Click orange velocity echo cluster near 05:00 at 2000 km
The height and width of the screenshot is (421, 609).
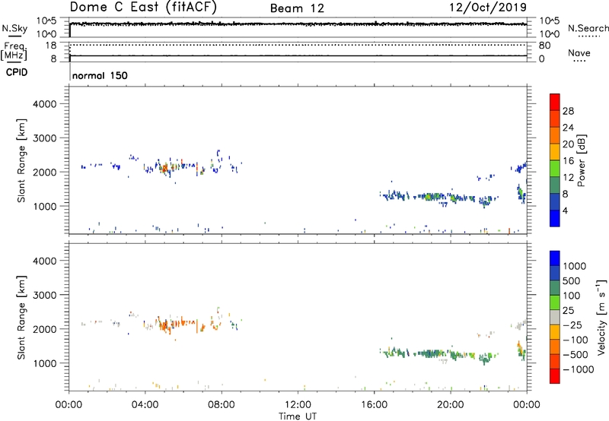[166, 324]
